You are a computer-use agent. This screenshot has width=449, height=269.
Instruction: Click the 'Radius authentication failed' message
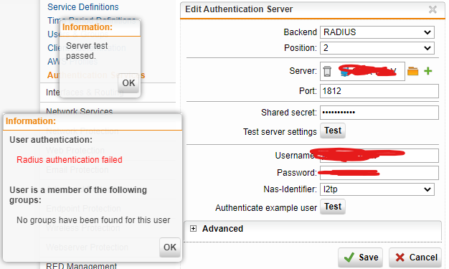[x=70, y=160]
